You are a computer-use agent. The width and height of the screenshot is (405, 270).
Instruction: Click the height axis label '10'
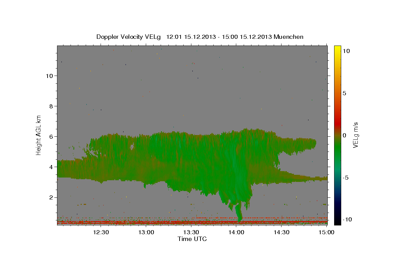49,76
